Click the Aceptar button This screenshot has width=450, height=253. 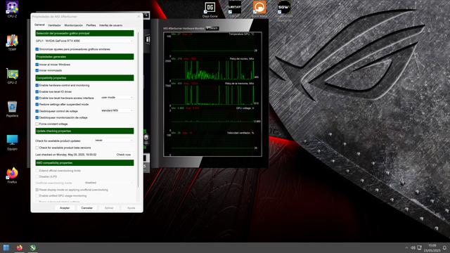tap(65, 208)
